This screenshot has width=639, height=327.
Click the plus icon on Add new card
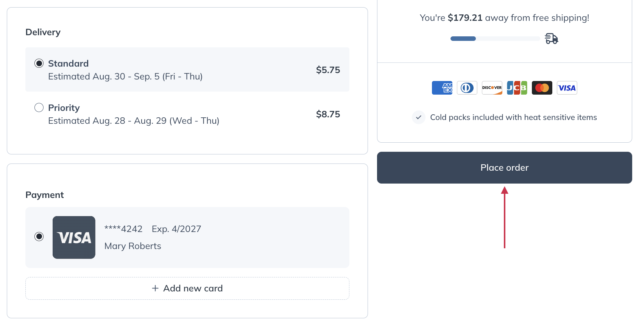coord(155,288)
